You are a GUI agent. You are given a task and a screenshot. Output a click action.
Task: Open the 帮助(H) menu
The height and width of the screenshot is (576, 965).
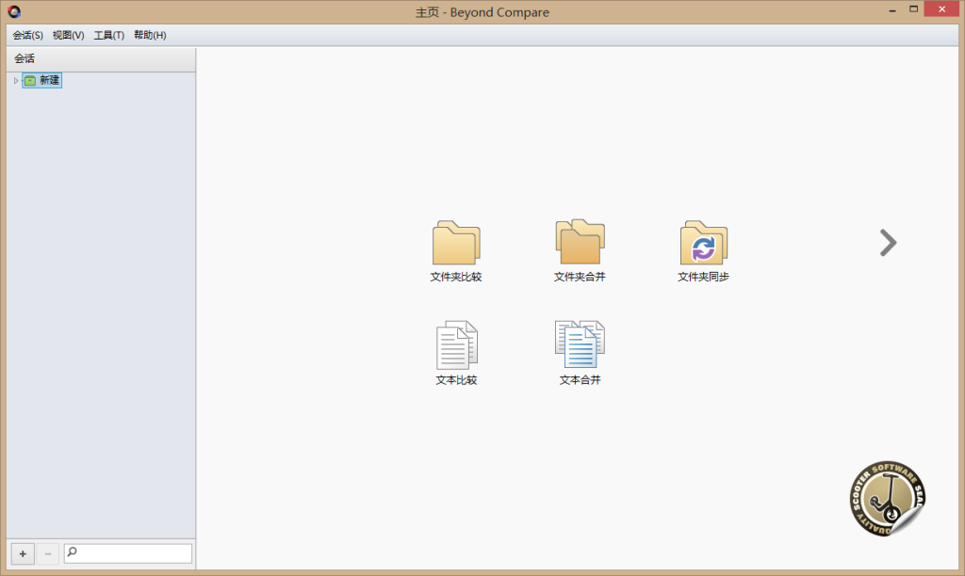(150, 35)
